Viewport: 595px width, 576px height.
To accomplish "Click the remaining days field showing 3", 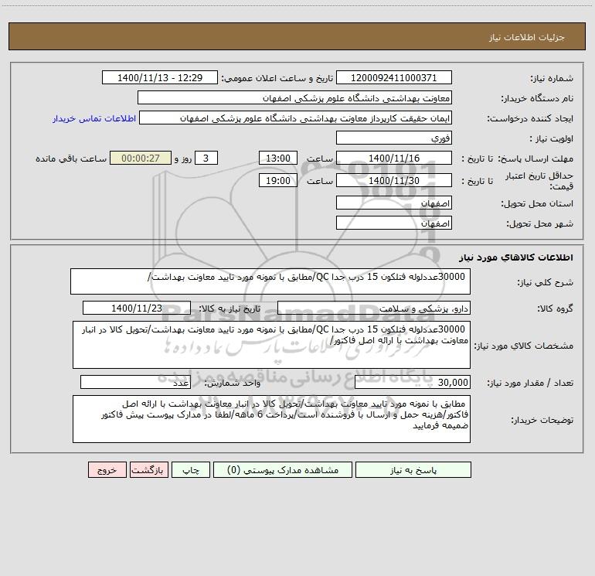I will [206, 158].
